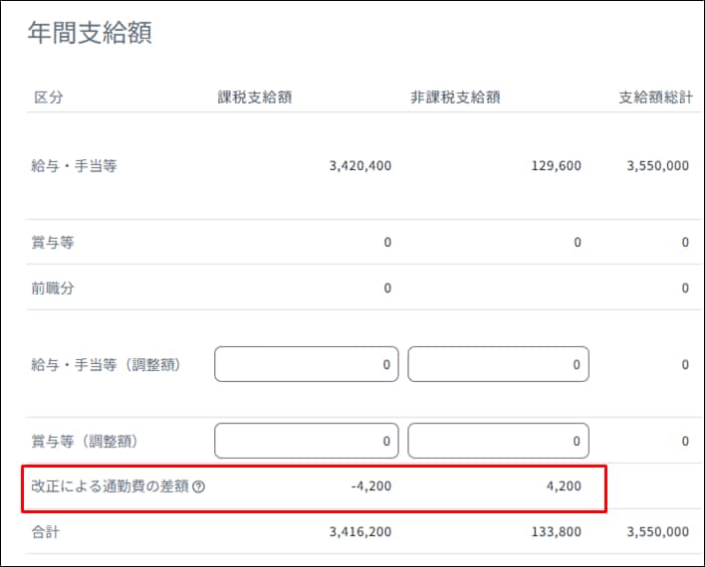
Task: Click the 非課税支給額 column header
Action: point(455,97)
